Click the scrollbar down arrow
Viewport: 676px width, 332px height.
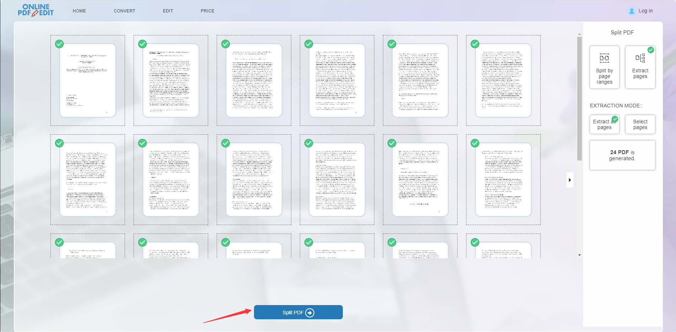579,255
